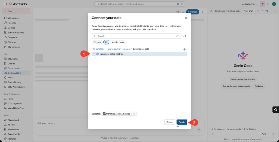279x142 pixels.
Task: Open the filter settings icon beside search
Action: tap(177, 36)
